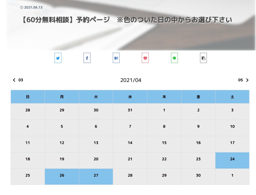The width and height of the screenshot is (256, 195).
Task: Select available date 24
Action: (x=232, y=160)
